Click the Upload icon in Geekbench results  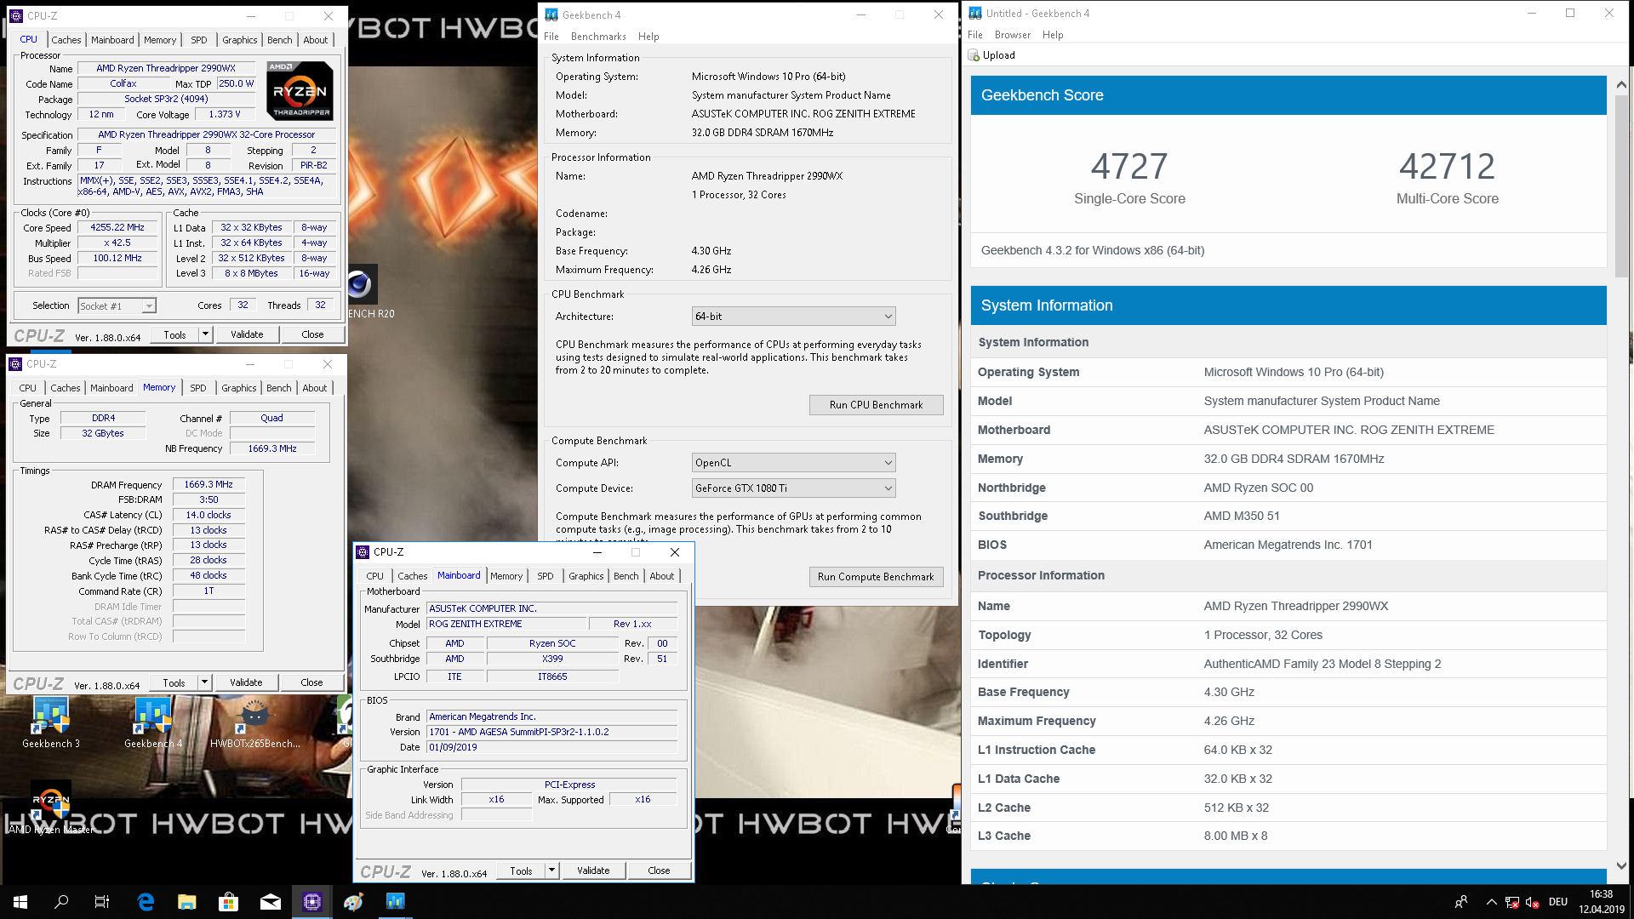(974, 55)
